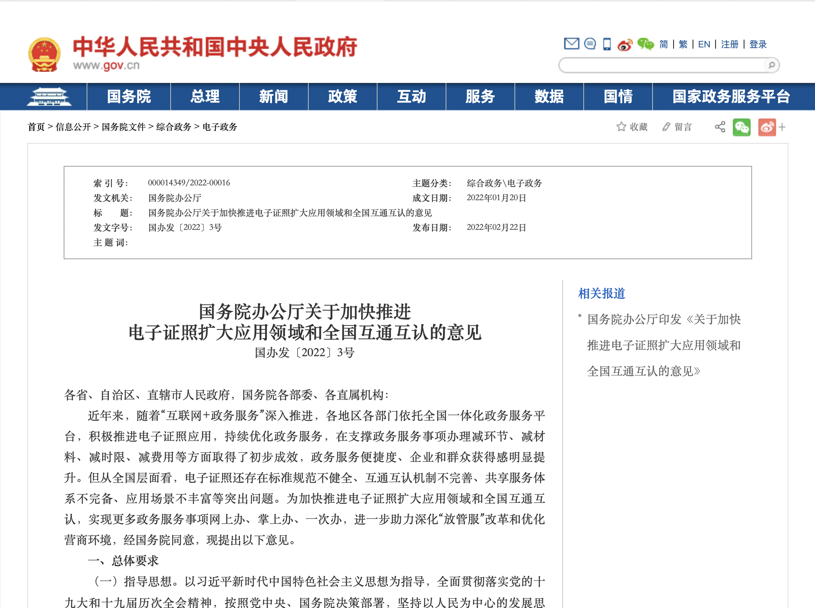Image resolution: width=815 pixels, height=608 pixels.
Task: Open the Weibo icon in top header
Action: (x=625, y=44)
